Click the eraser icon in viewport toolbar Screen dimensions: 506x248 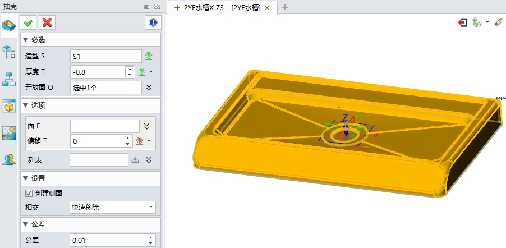(499, 23)
